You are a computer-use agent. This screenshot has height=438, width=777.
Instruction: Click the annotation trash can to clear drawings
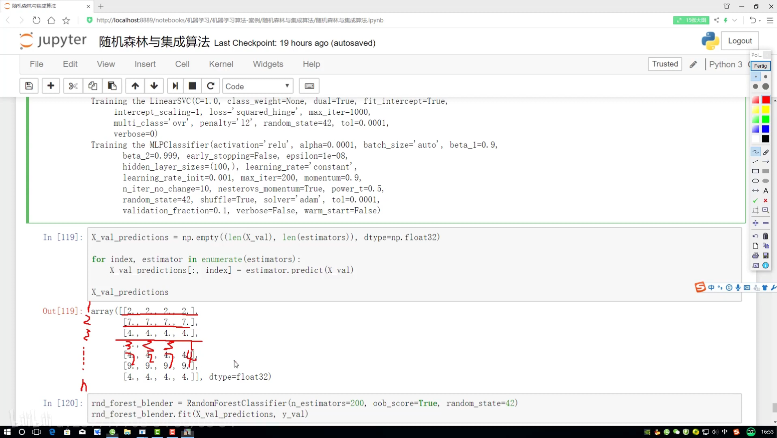pyautogui.click(x=766, y=236)
